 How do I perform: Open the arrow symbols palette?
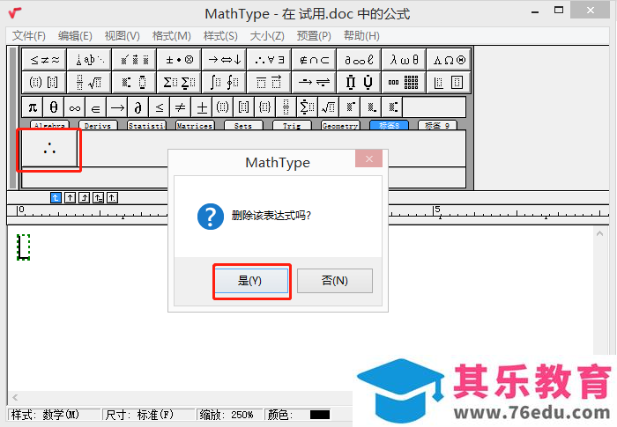point(224,60)
